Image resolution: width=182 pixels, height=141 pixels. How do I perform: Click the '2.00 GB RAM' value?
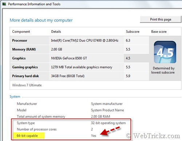click(x=100, y=117)
